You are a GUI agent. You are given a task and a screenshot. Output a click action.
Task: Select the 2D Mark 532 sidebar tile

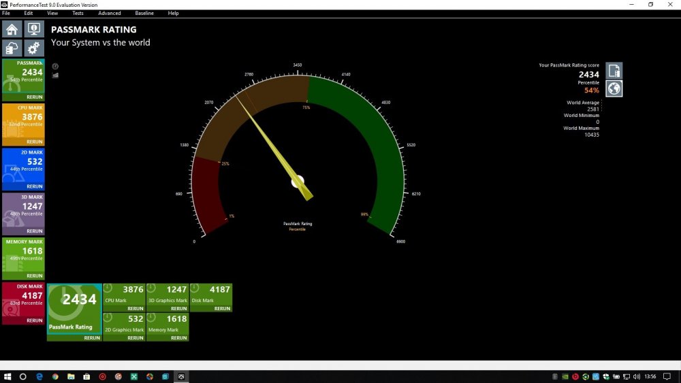pyautogui.click(x=23, y=165)
